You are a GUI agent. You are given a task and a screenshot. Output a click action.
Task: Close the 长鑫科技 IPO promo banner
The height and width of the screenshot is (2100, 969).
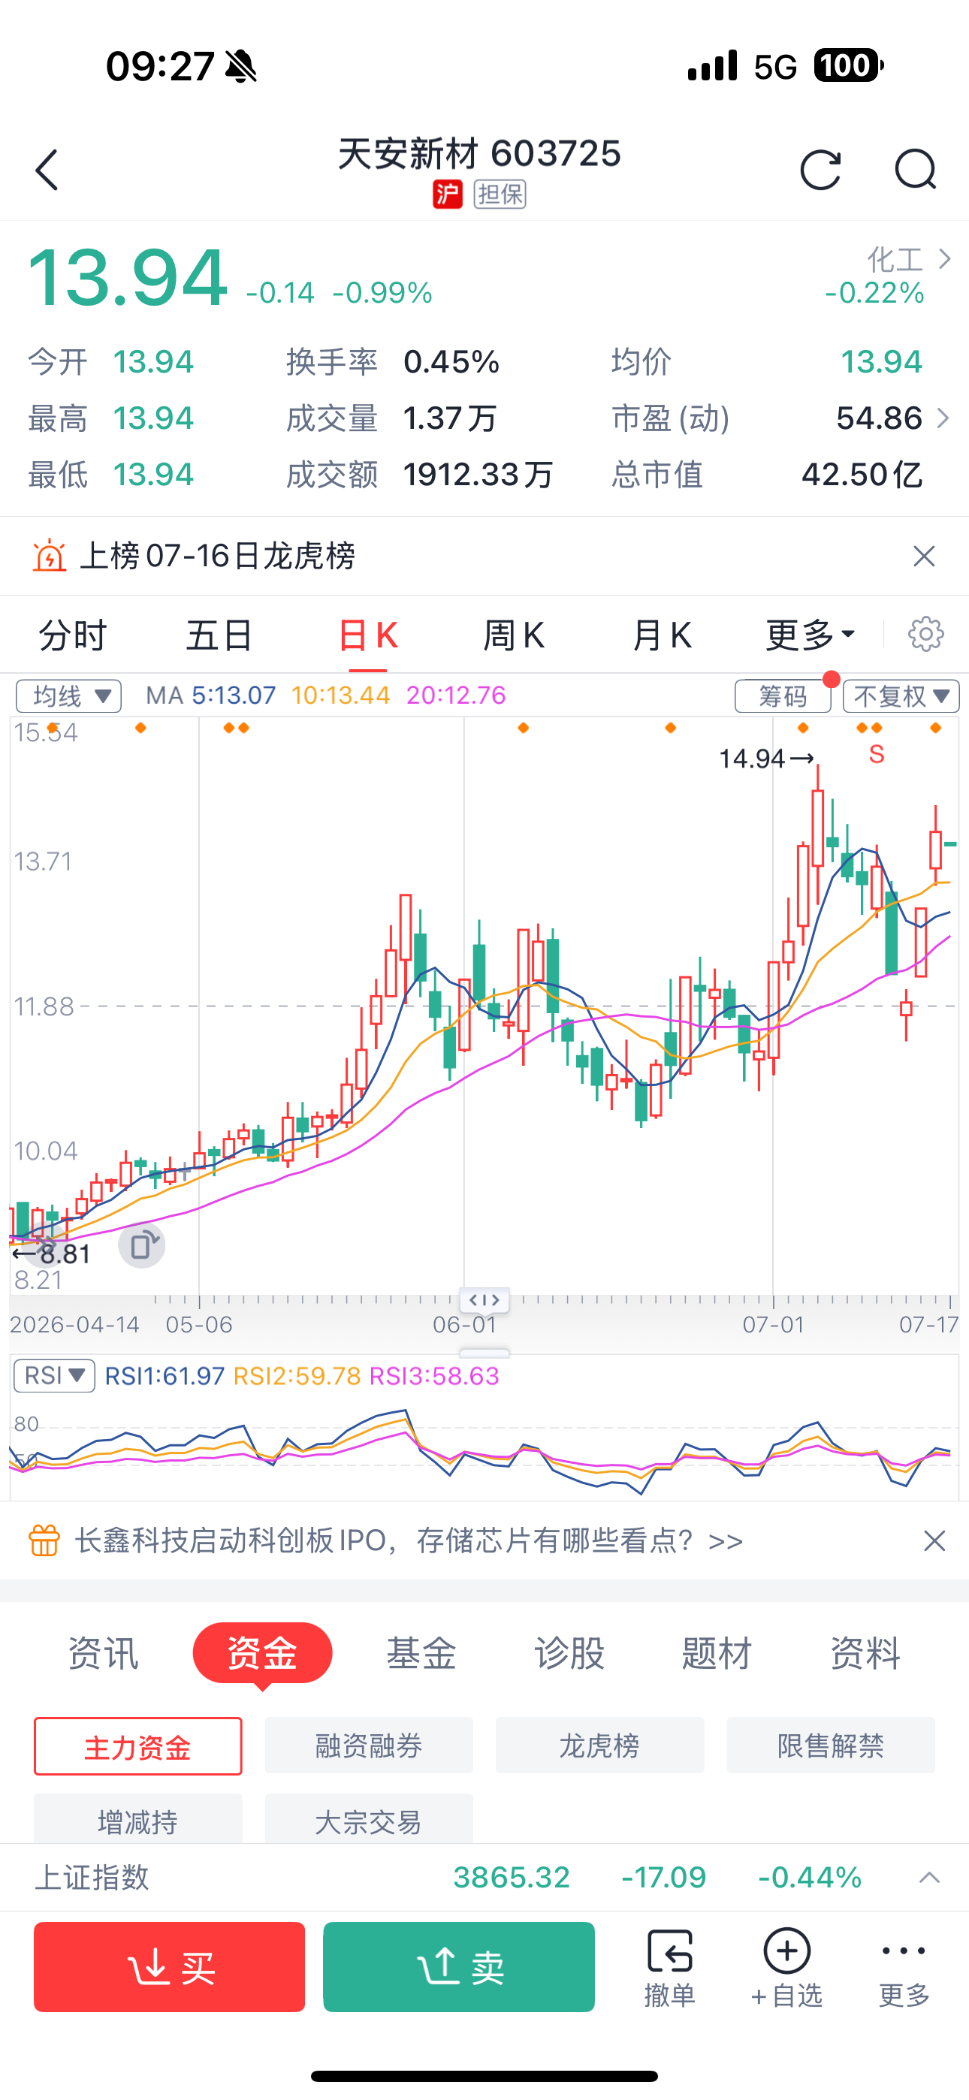pos(934,1540)
